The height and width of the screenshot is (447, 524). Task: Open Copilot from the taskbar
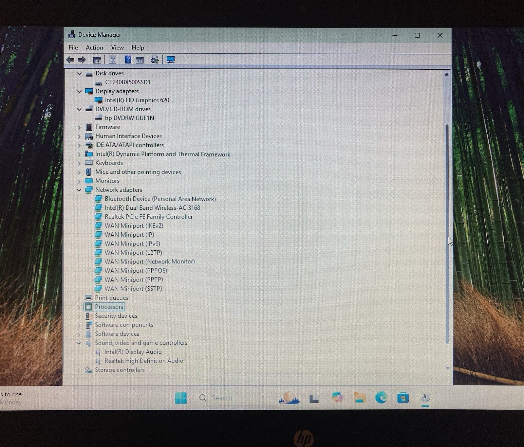337,397
